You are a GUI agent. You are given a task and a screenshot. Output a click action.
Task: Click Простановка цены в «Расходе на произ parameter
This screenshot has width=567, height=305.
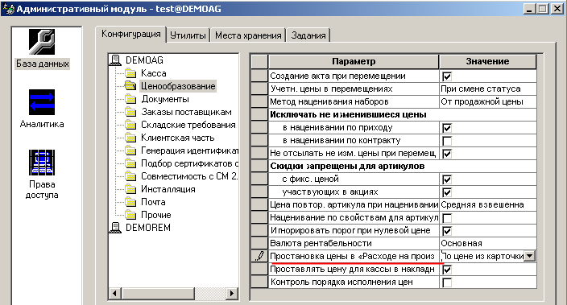pyautogui.click(x=354, y=256)
